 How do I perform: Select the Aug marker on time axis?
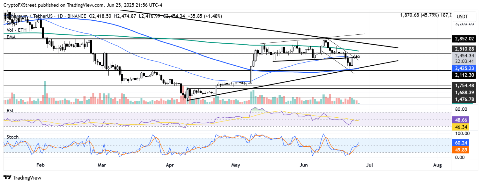click(x=437, y=165)
